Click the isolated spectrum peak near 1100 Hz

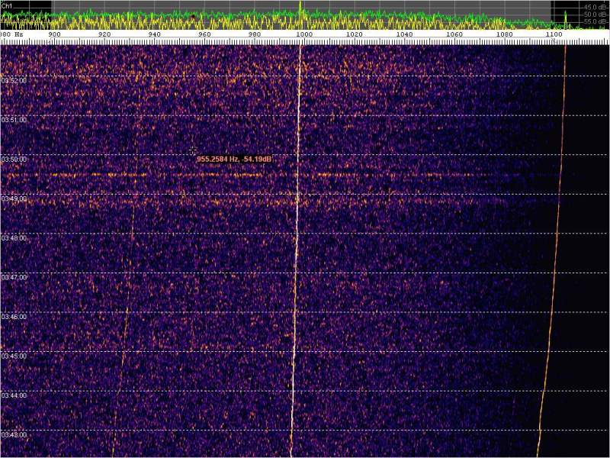pos(565,17)
